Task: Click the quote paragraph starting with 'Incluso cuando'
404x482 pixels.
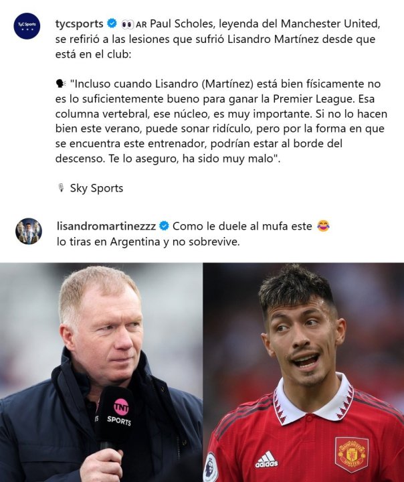Action: (x=221, y=120)
